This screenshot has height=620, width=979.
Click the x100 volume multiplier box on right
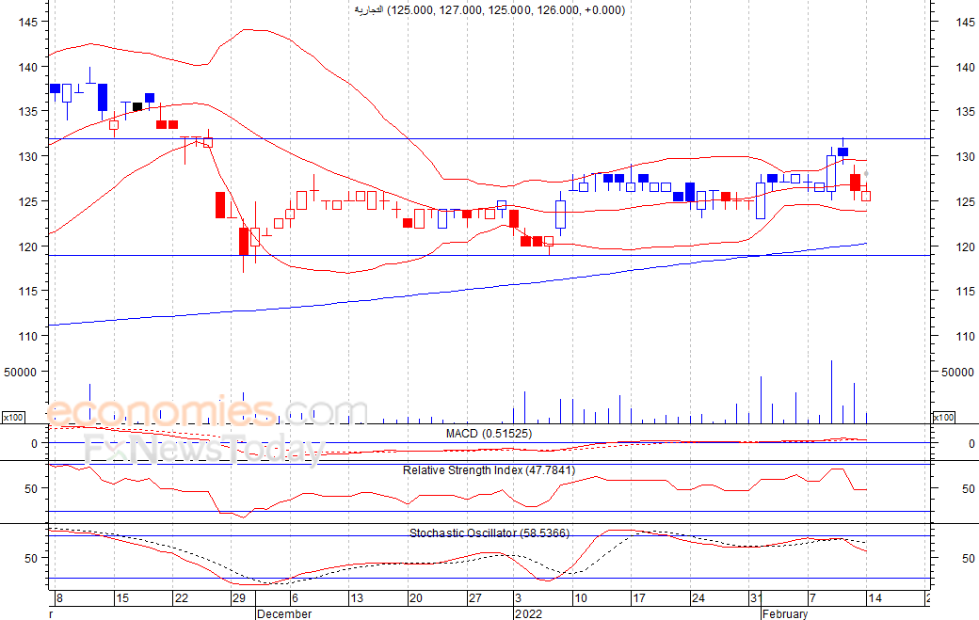pos(943,418)
